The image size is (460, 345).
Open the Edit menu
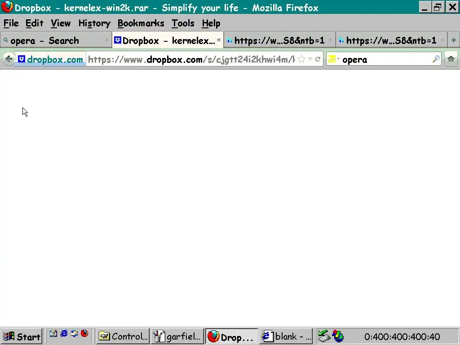[34, 23]
